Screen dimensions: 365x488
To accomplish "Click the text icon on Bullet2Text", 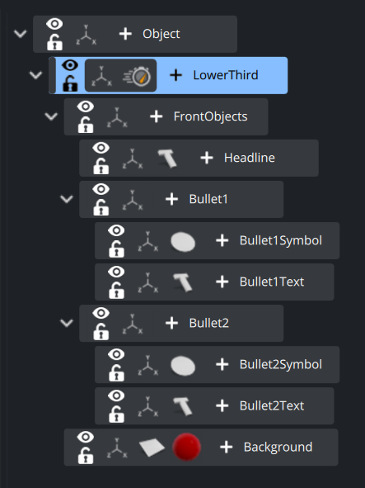I will 183,406.
